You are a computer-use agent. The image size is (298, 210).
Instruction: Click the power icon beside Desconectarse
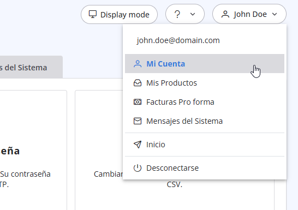point(138,168)
